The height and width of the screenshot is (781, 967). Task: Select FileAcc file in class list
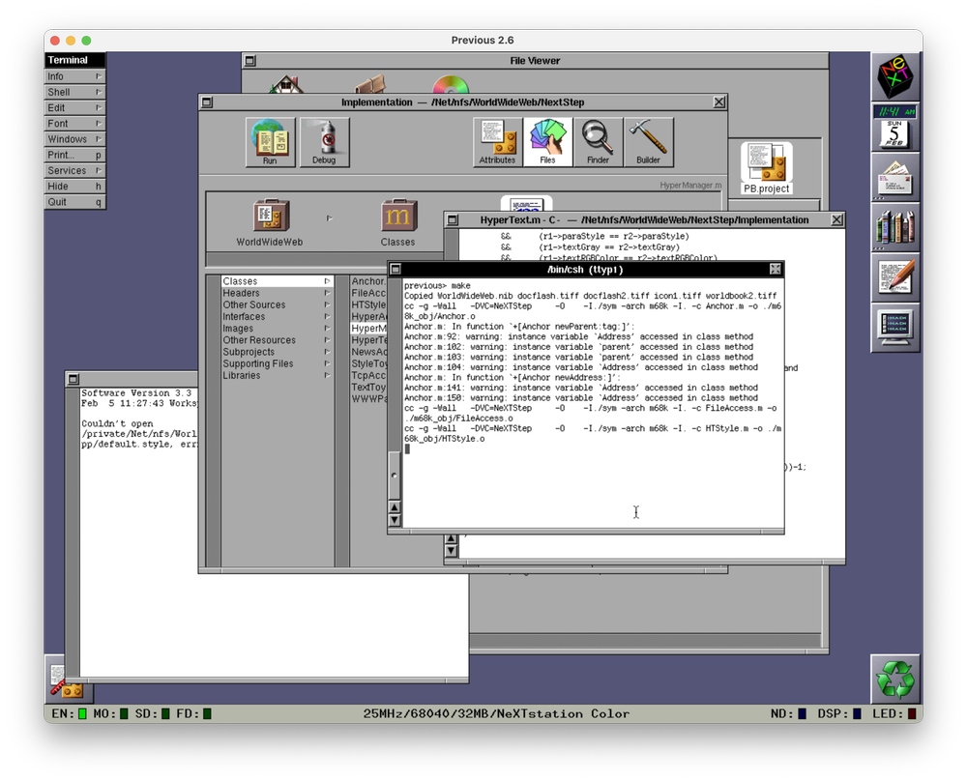(x=368, y=293)
